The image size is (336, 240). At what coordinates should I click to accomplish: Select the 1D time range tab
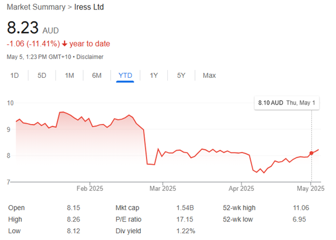click(x=15, y=76)
